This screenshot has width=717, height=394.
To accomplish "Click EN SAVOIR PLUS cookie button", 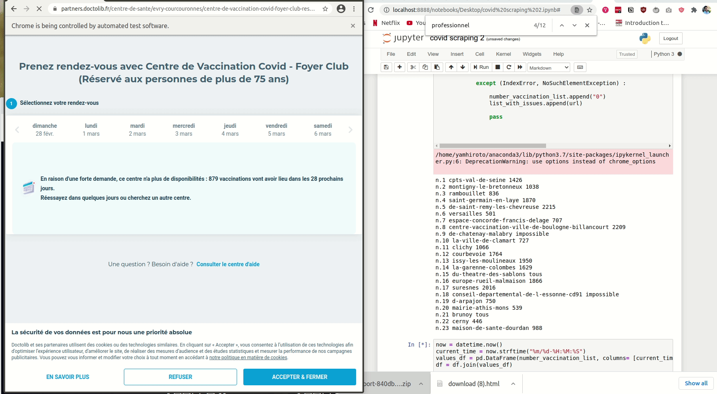I will coord(68,377).
